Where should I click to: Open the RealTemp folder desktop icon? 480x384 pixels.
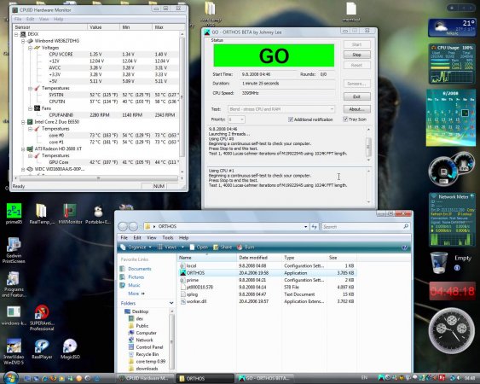tap(41, 211)
